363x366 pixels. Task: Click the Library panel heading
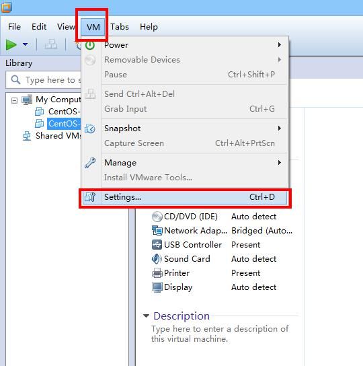[x=19, y=63]
